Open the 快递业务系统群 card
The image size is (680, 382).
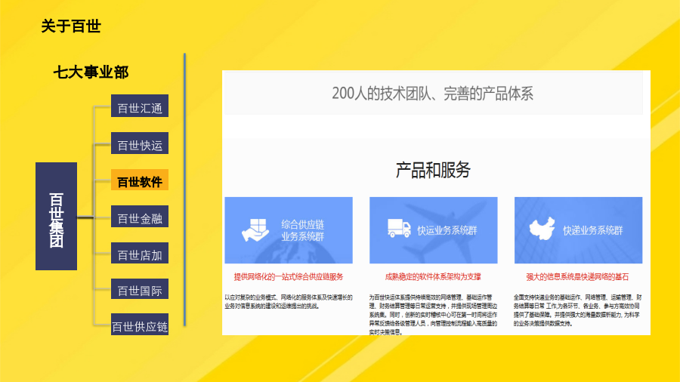pos(579,230)
